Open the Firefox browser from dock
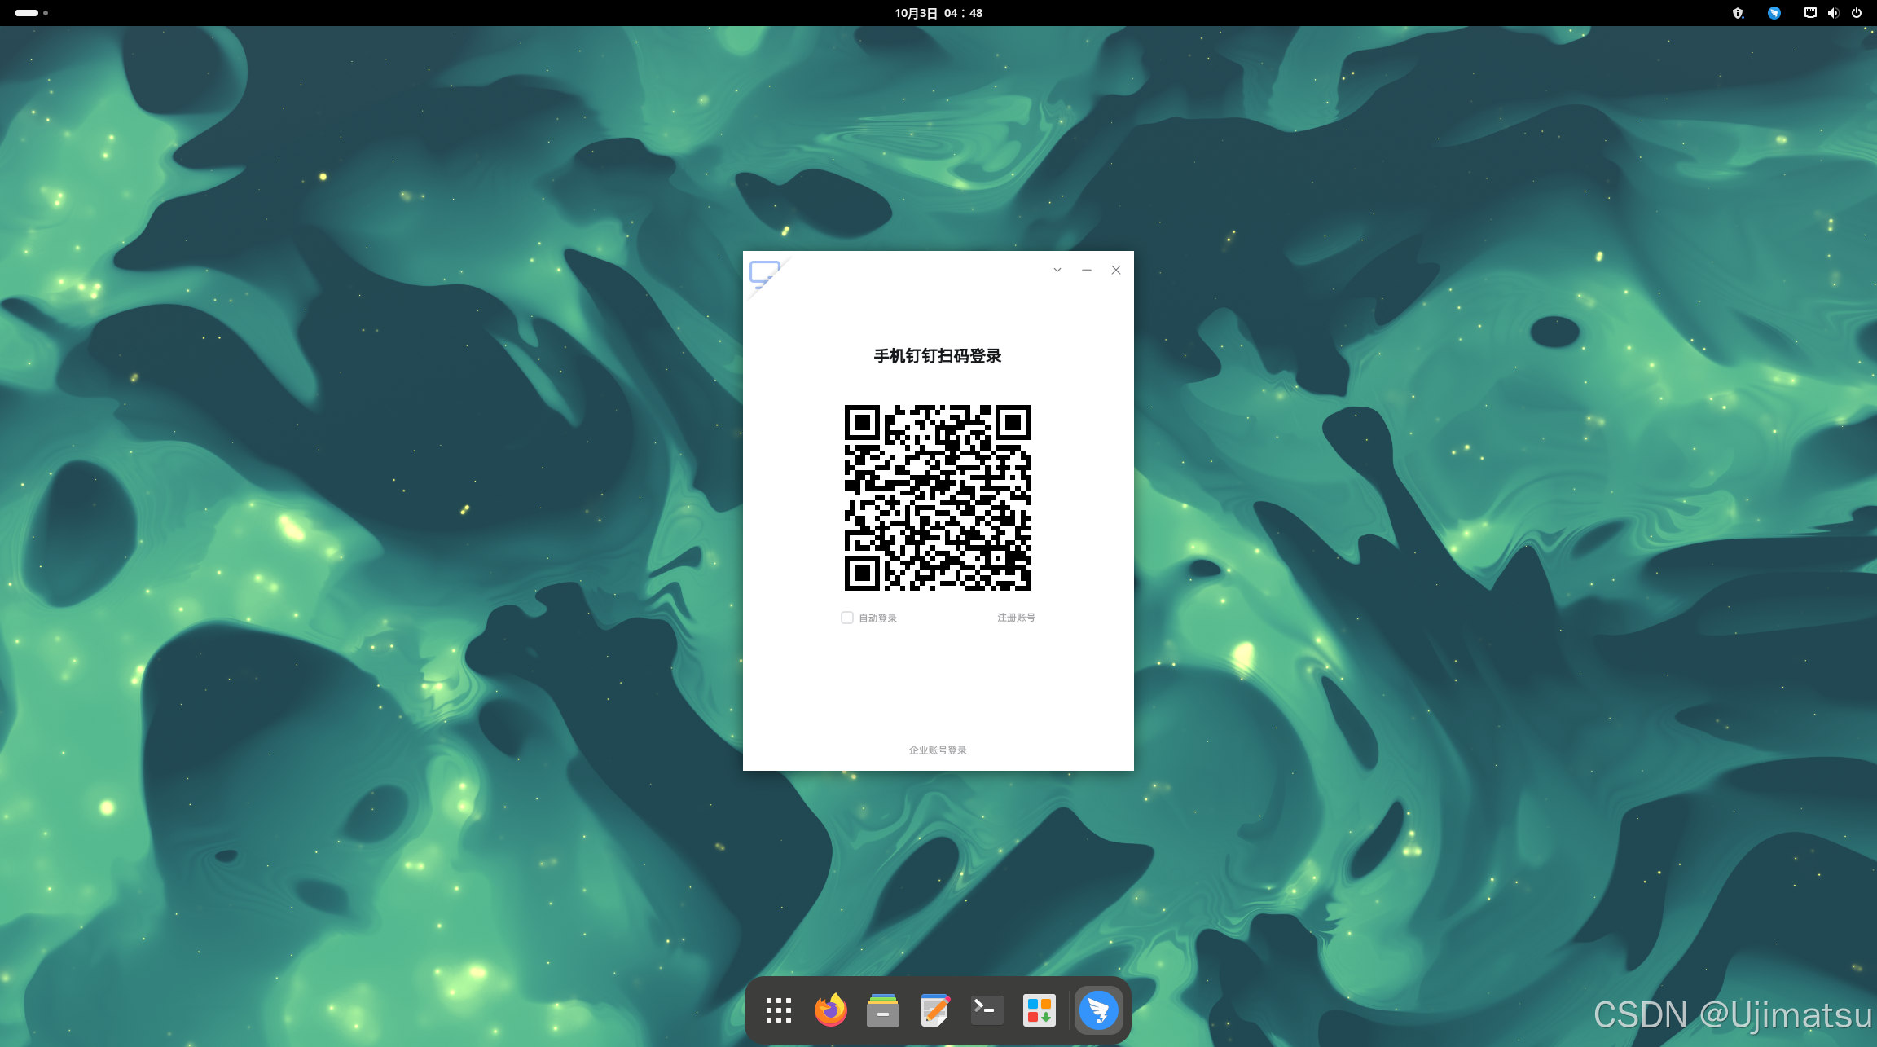Viewport: 1877px width, 1047px height. (830, 1010)
